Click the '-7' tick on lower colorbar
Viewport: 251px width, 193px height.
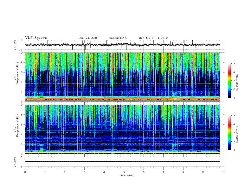[x=234, y=150]
